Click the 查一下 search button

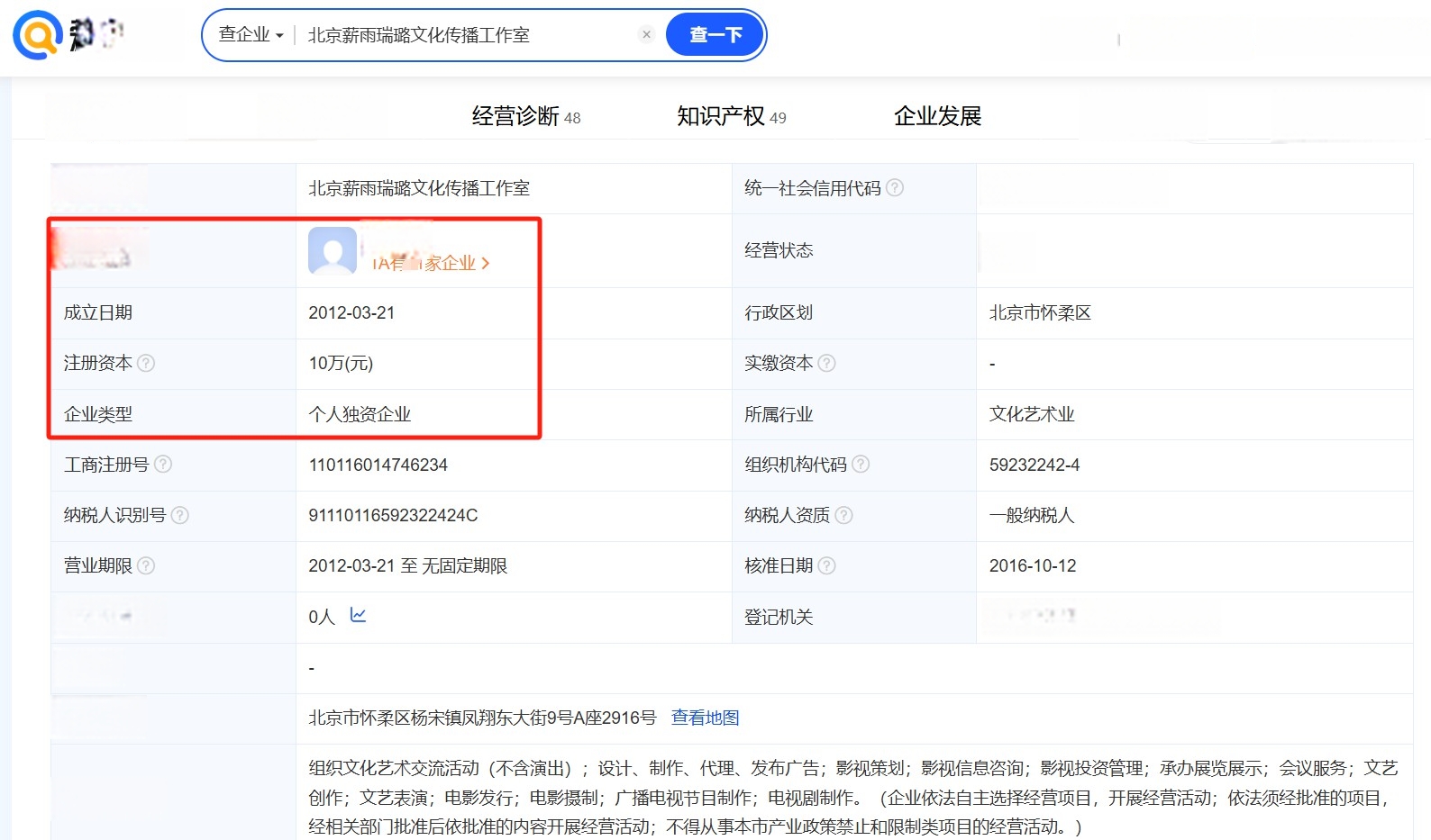pyautogui.click(x=715, y=35)
